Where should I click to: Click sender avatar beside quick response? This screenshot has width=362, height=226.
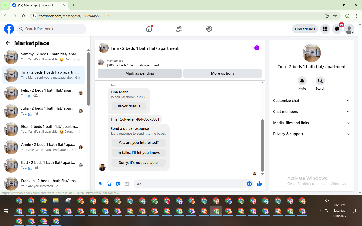102,167
